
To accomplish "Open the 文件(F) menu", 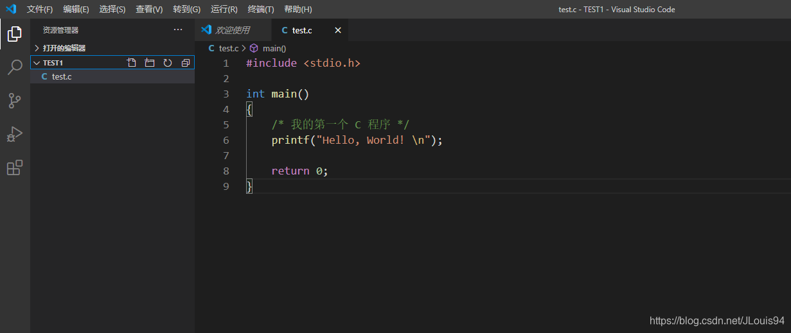I will coord(40,10).
